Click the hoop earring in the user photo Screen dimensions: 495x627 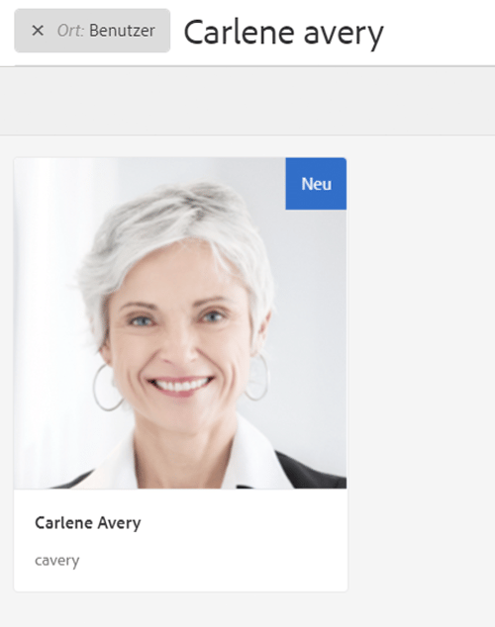107,387
